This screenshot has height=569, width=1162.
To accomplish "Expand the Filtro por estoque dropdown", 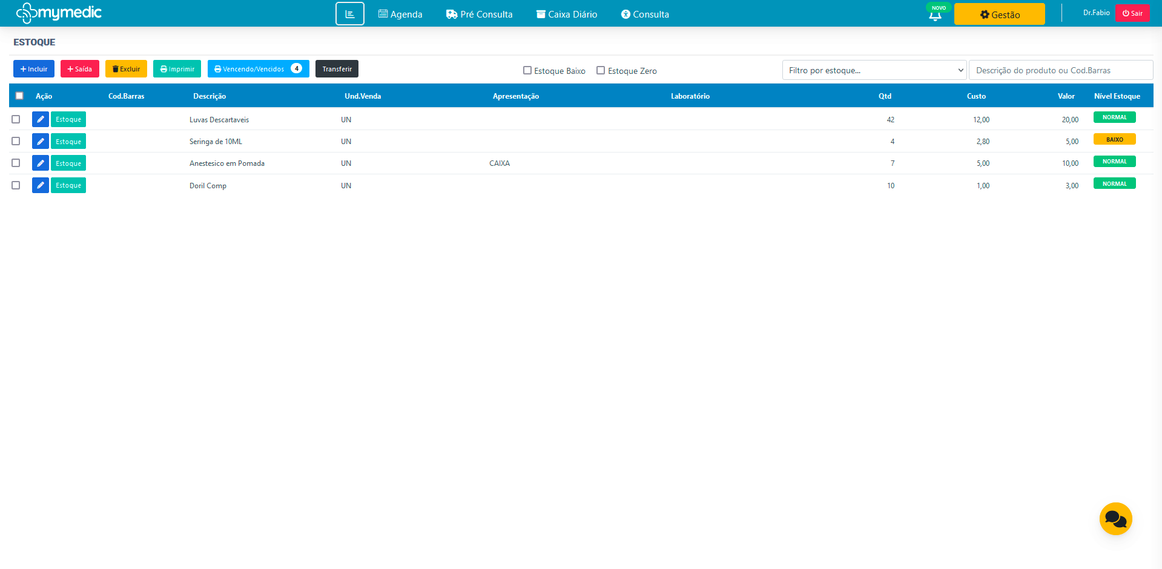I will point(874,70).
